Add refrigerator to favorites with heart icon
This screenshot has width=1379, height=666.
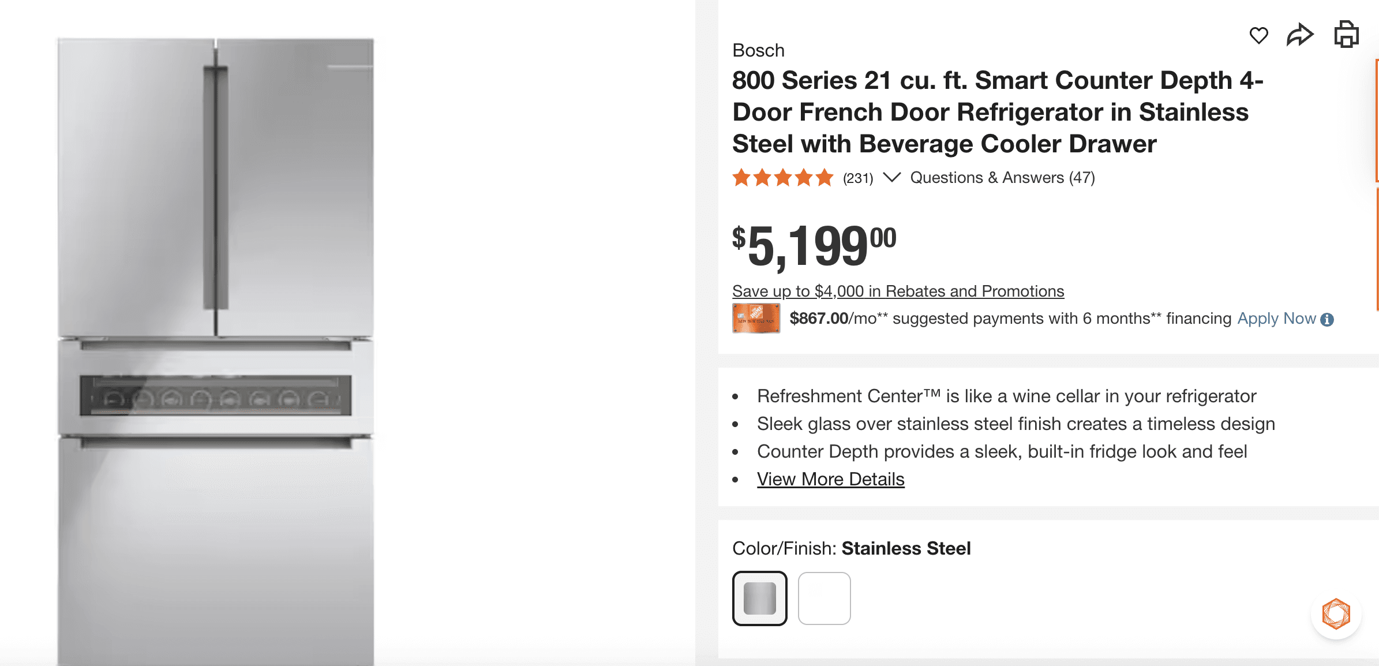(x=1258, y=35)
